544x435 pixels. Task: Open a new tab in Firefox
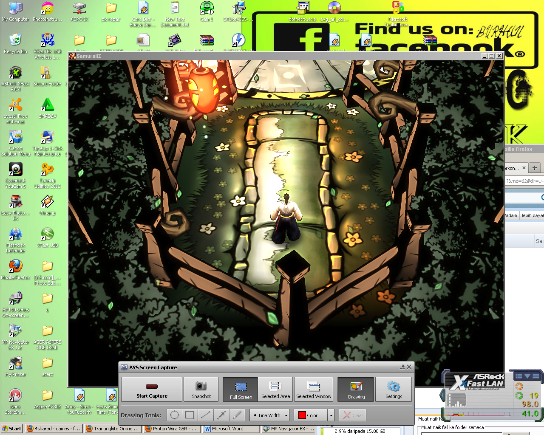pyautogui.click(x=535, y=167)
